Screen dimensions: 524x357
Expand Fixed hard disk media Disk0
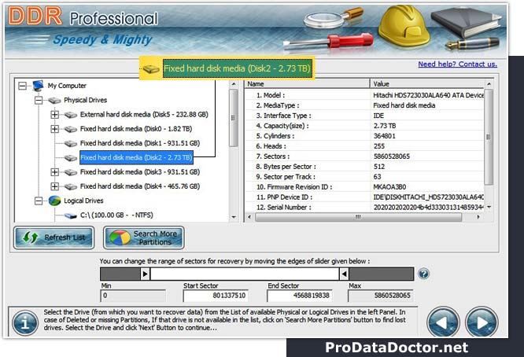pyautogui.click(x=55, y=129)
